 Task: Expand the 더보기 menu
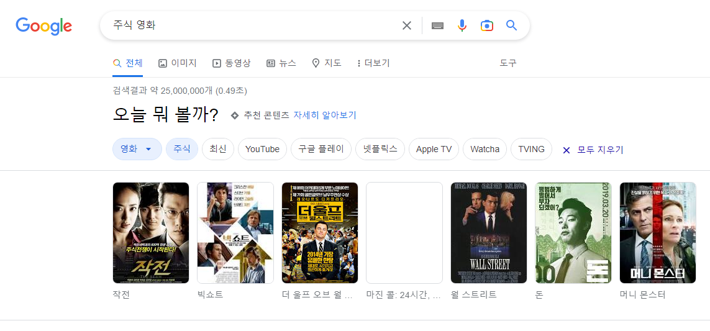[x=373, y=63]
